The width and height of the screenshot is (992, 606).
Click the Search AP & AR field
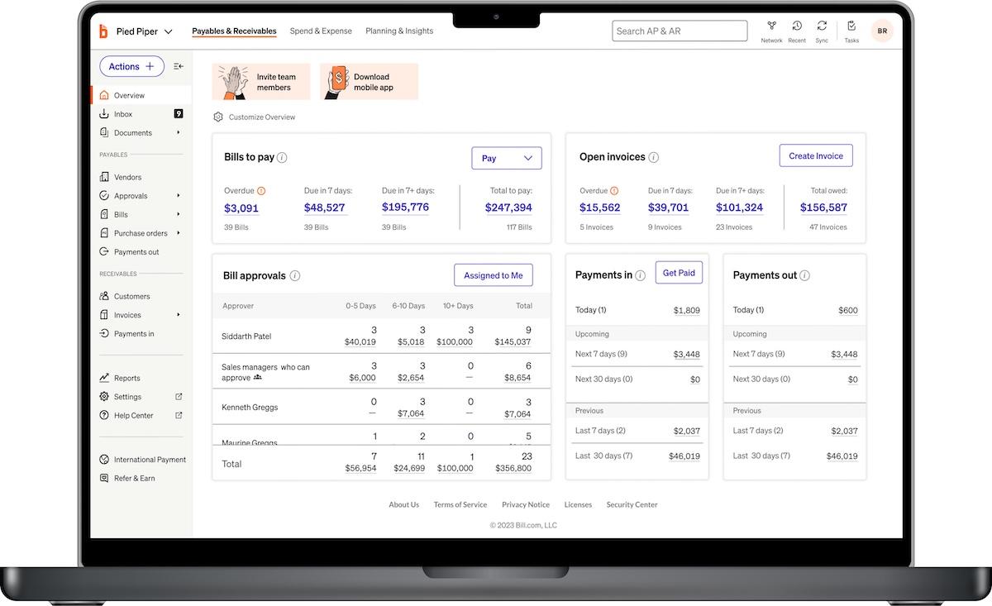(x=680, y=30)
